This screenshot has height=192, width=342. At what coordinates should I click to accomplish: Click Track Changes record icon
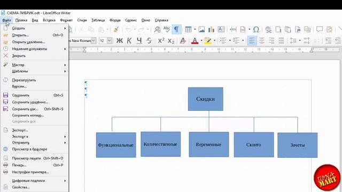point(329,29)
